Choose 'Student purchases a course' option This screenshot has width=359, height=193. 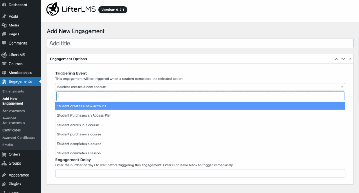tap(200, 134)
